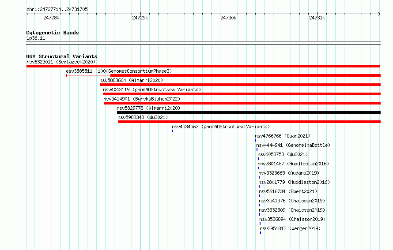Click the nsv6323011 (Sedlazeck2020) variant label
393x250 pixels.
point(61,62)
